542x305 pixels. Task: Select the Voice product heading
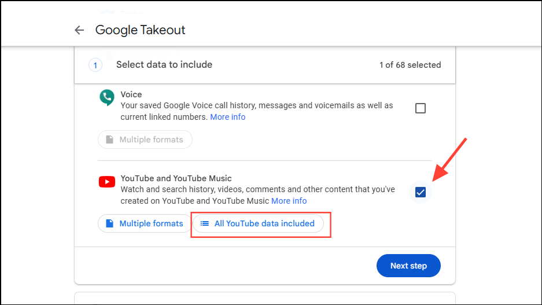131,94
